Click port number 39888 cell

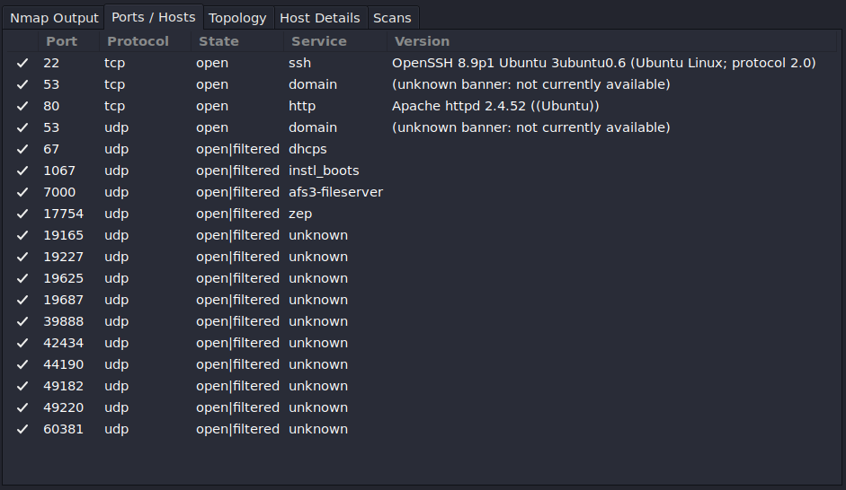(x=63, y=321)
